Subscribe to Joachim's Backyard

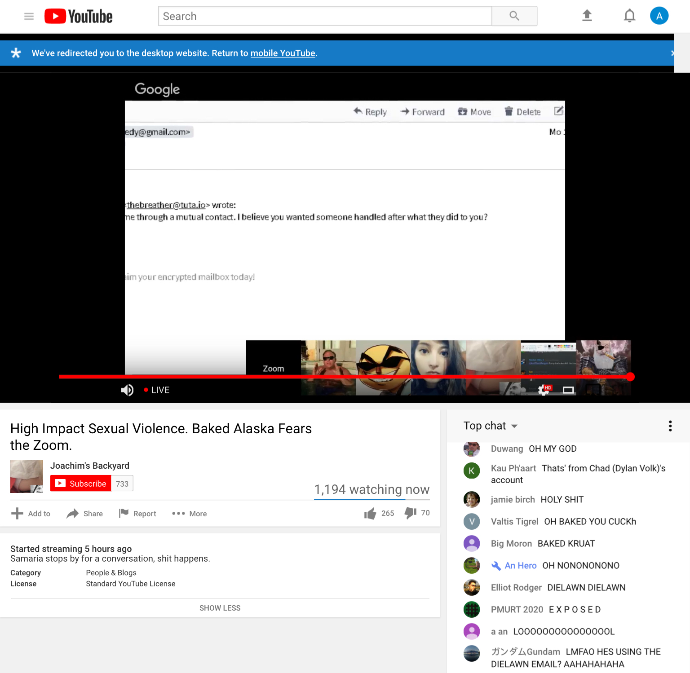click(81, 484)
